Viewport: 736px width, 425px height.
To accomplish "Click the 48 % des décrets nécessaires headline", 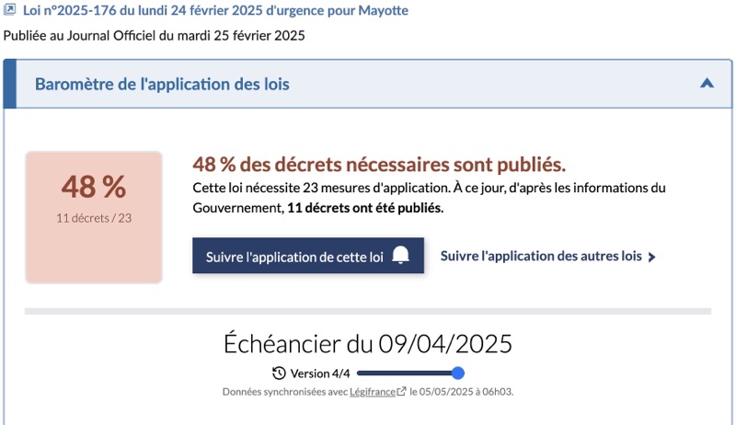I will pyautogui.click(x=378, y=165).
